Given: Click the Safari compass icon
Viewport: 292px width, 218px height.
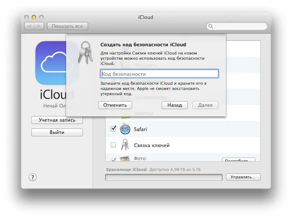Looking at the screenshot, I should 125,129.
